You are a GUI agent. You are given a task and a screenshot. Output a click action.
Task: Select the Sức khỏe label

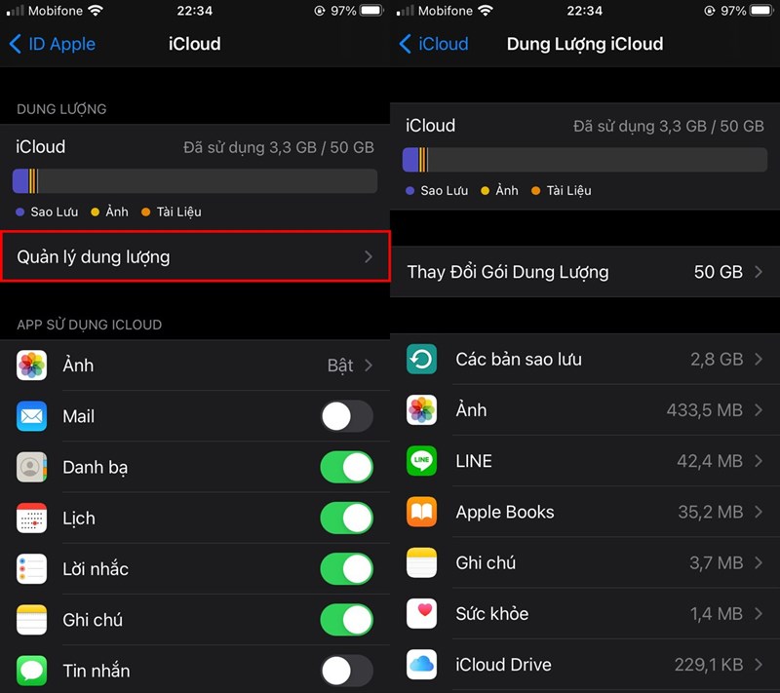(x=492, y=613)
